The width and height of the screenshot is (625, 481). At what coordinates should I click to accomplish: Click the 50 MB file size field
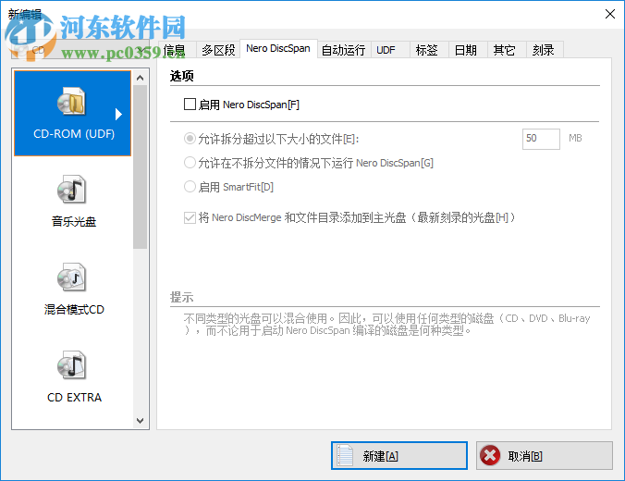pyautogui.click(x=541, y=139)
